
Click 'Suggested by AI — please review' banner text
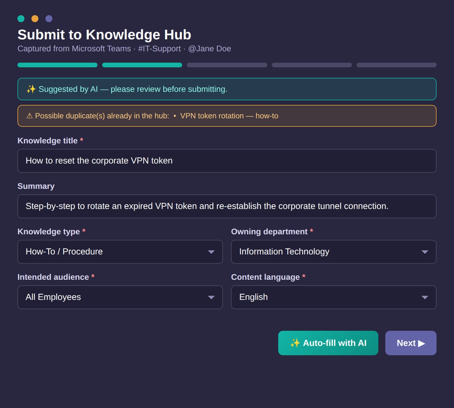tap(133, 89)
